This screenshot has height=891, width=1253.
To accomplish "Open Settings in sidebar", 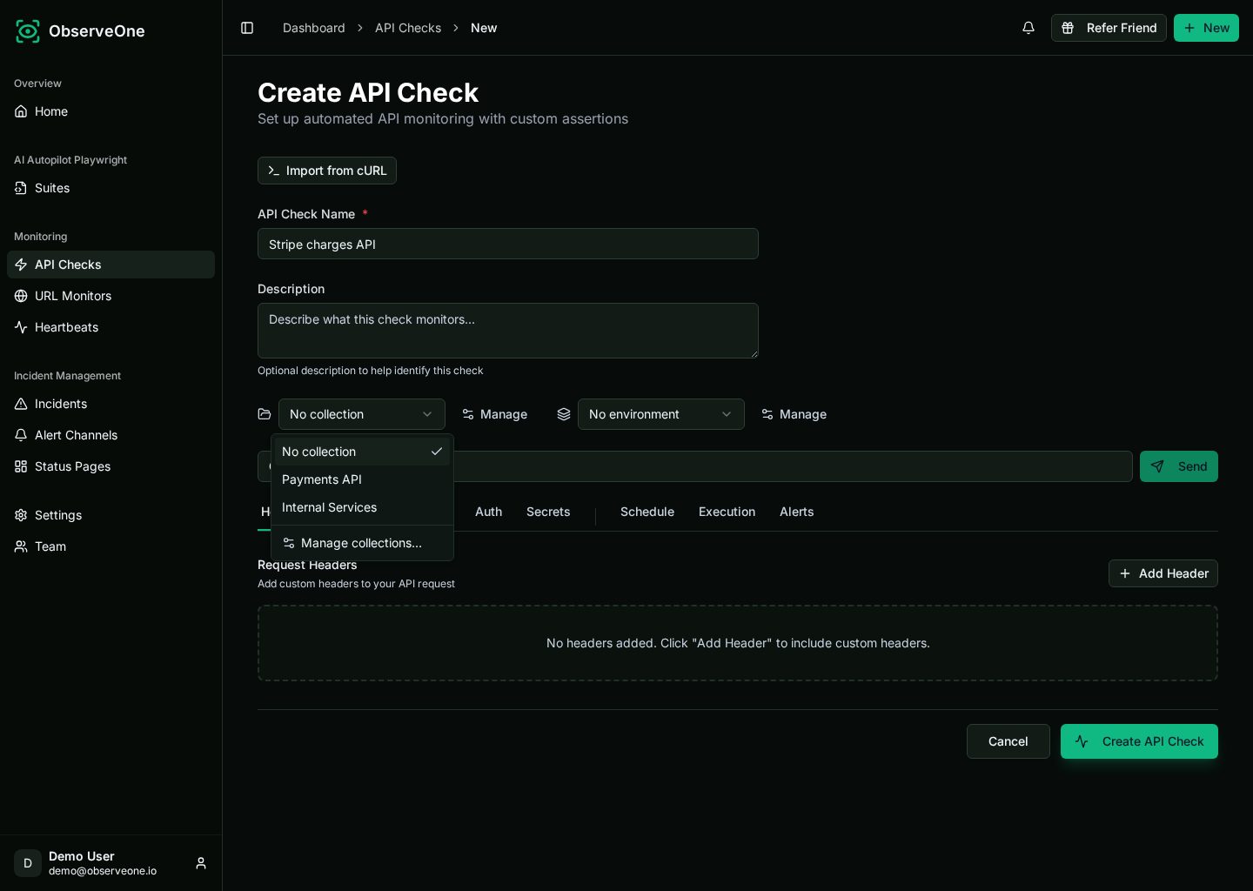I will click(x=111, y=515).
